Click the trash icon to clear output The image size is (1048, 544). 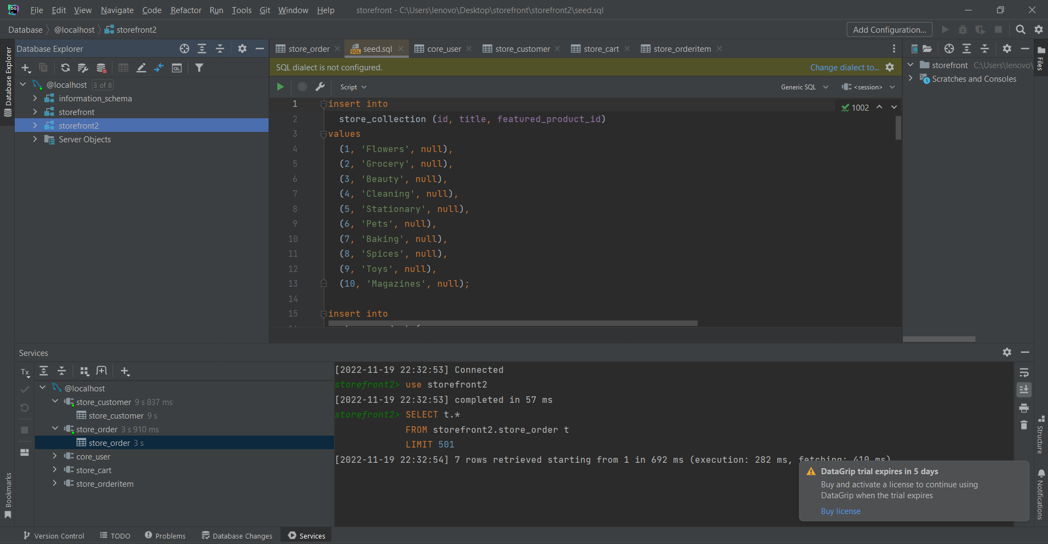tap(1024, 425)
